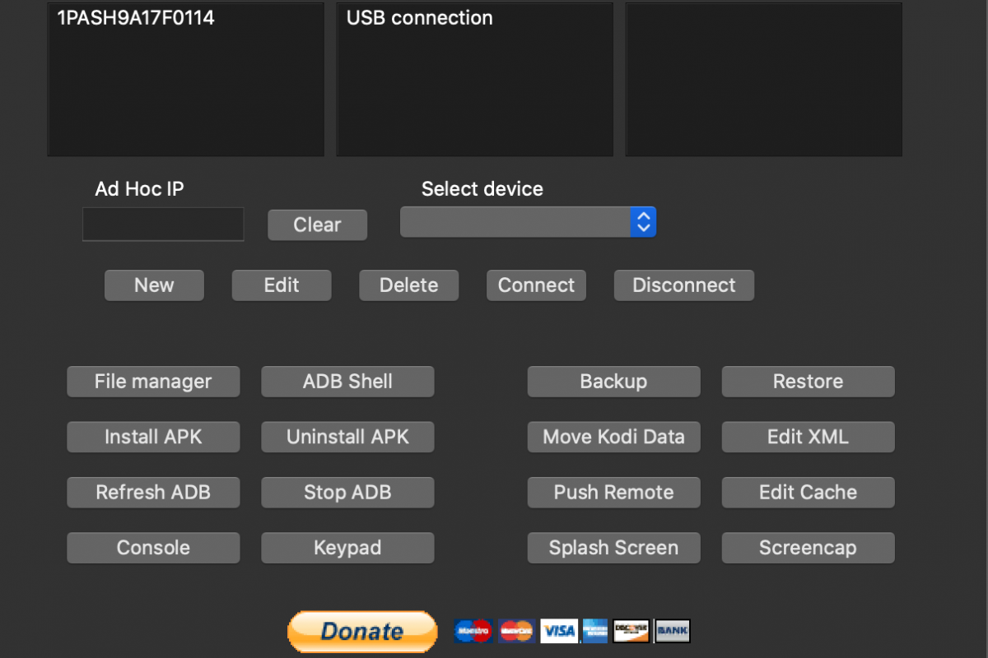Launch the ADB Shell
The image size is (988, 658).
[347, 382]
